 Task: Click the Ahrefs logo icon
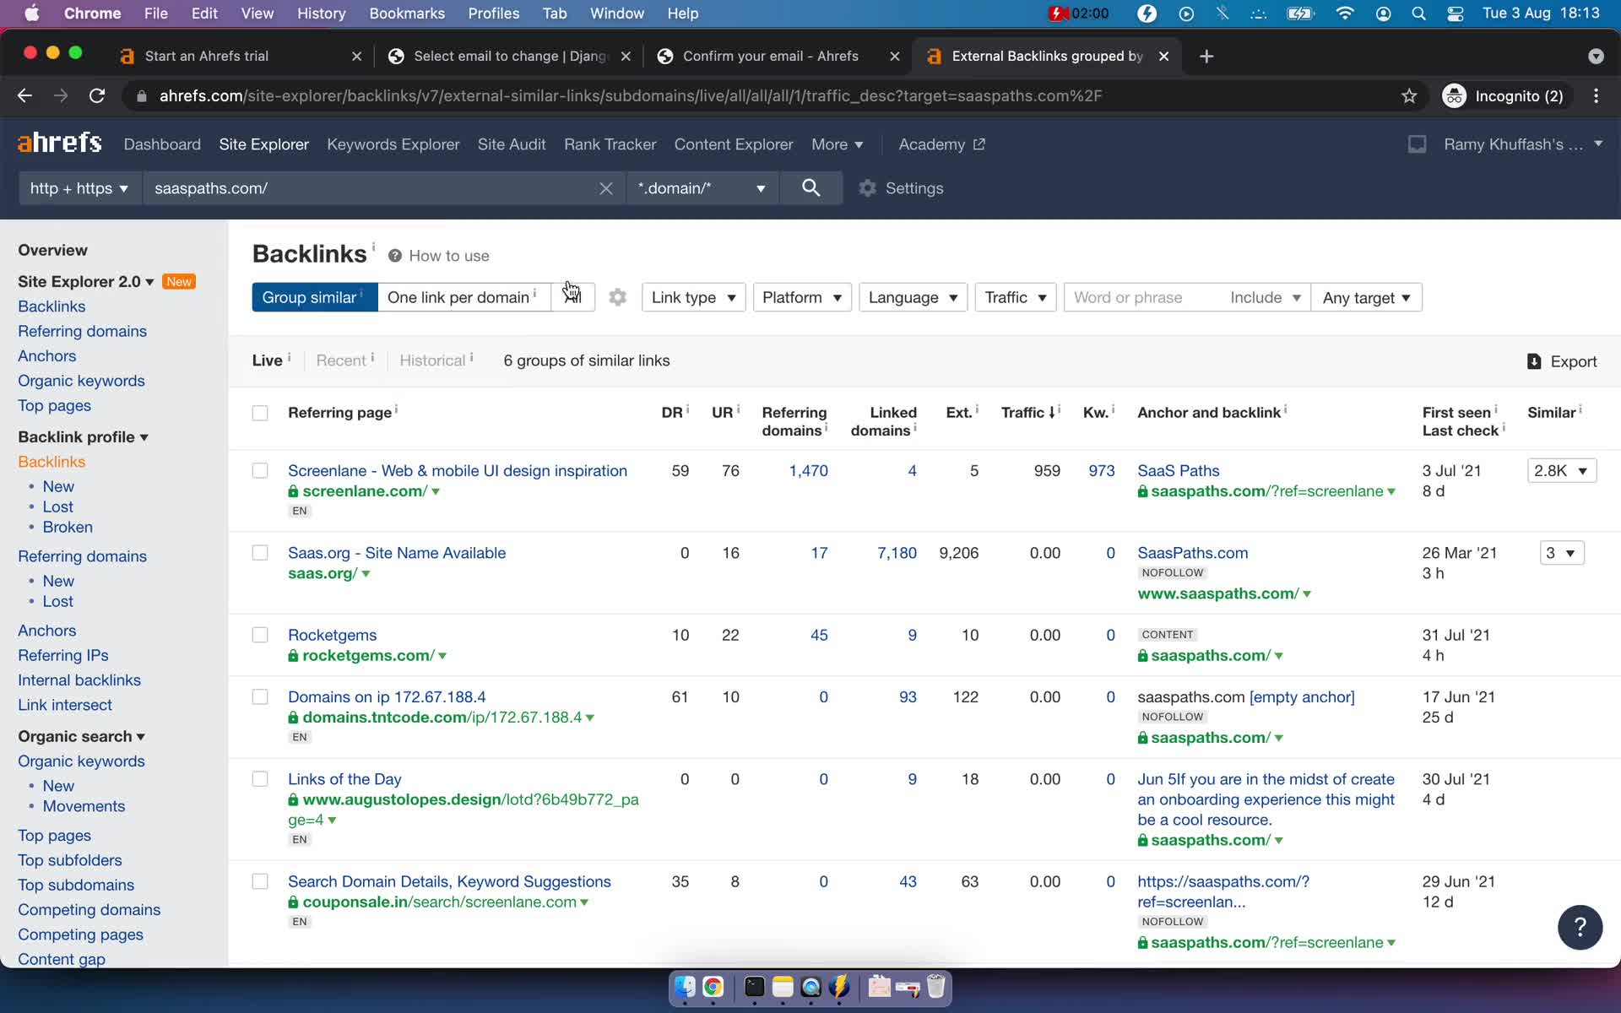pos(58,143)
